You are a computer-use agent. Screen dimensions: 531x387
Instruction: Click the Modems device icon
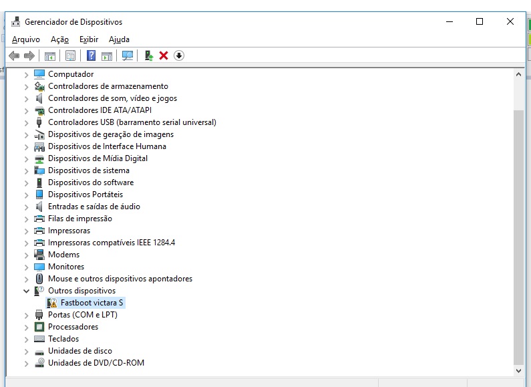coord(39,255)
